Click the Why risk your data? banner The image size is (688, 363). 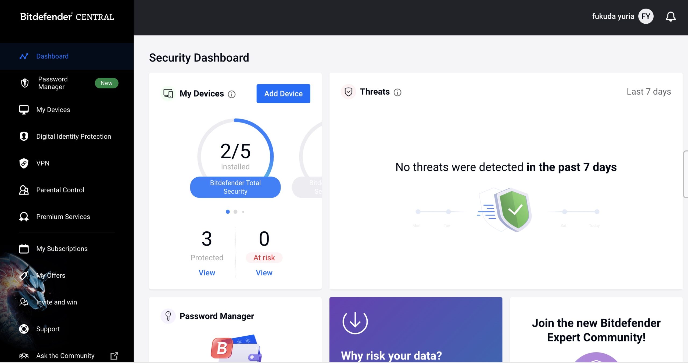[416, 330]
